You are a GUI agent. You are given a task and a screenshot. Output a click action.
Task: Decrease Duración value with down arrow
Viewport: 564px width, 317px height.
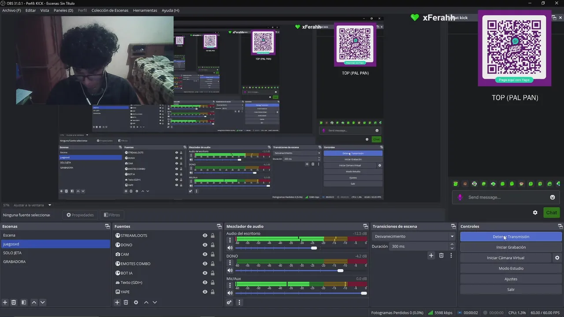(452, 249)
